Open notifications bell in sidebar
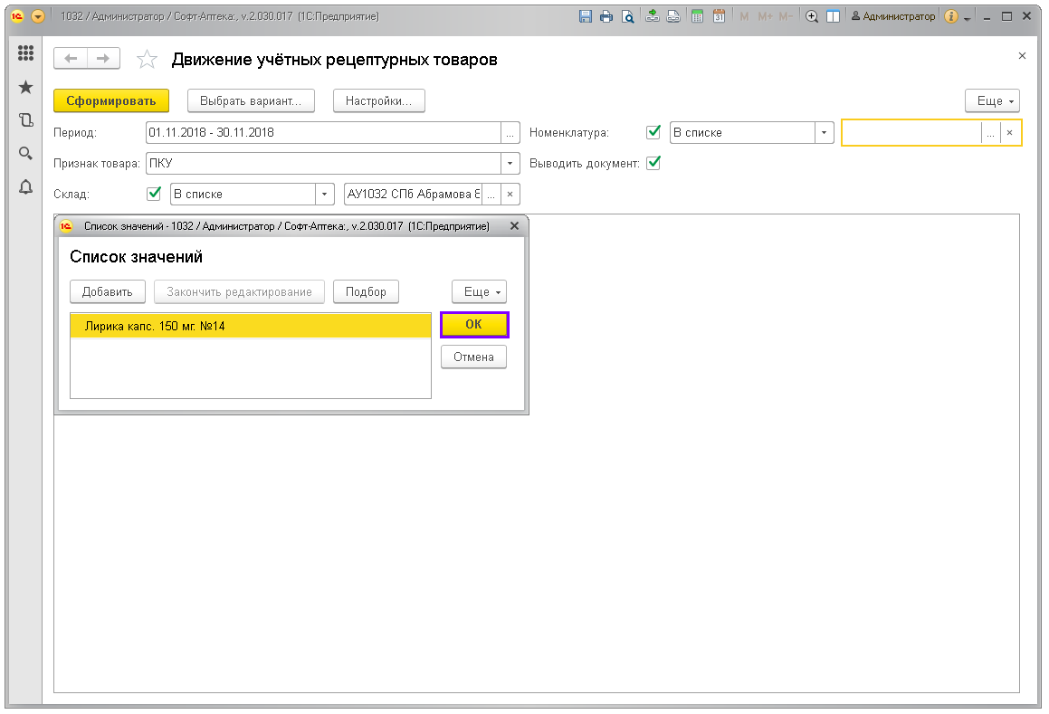This screenshot has width=1049, height=714. click(x=26, y=186)
